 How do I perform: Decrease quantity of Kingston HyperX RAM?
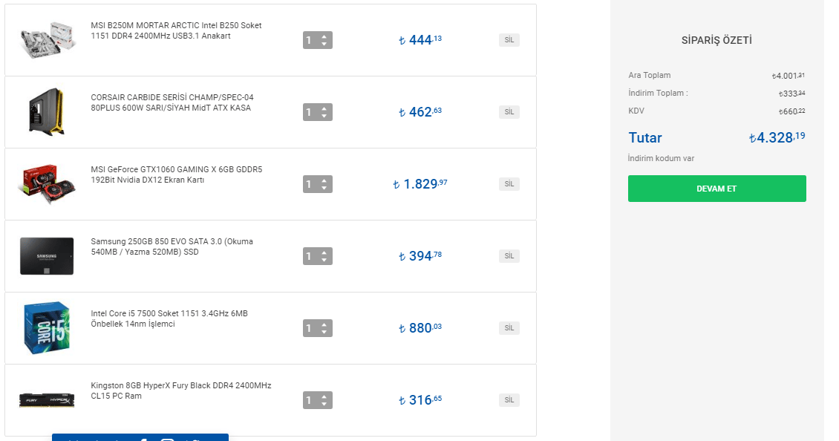[x=324, y=405]
